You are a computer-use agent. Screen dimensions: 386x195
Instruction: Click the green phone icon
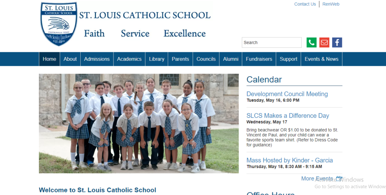[x=311, y=42]
